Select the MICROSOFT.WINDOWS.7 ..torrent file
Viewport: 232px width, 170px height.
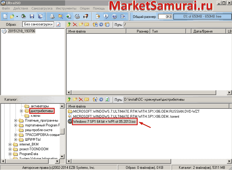coord(124,117)
